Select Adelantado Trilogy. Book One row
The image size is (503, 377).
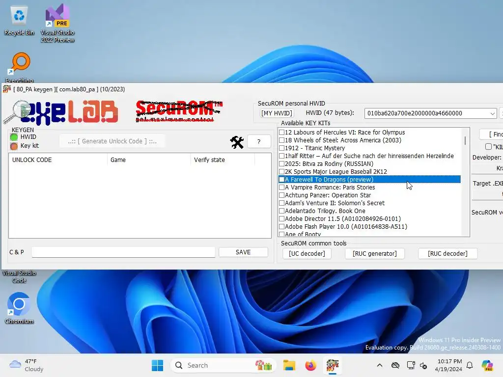point(369,211)
